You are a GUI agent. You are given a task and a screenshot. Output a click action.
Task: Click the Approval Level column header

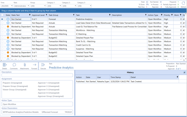(38, 15)
